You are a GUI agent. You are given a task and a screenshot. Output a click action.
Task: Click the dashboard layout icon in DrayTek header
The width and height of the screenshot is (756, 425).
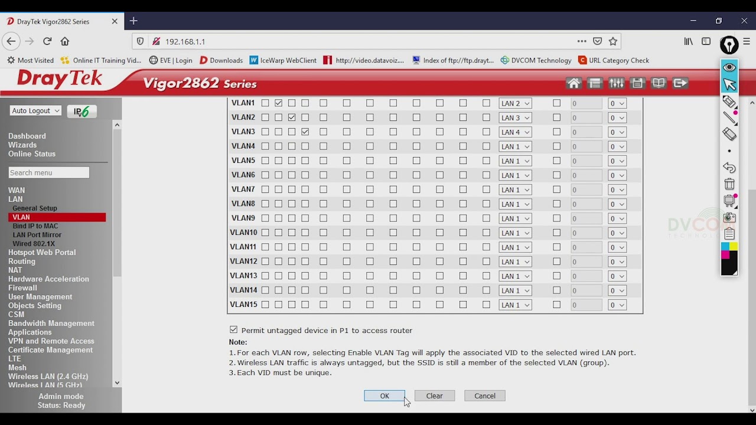click(595, 83)
